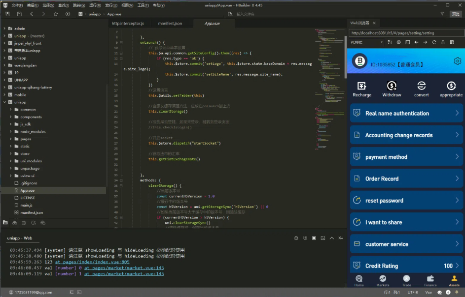Viewport: 465px width, 297px height.
Task: Open the 运行(R) menu
Action: (x=95, y=5)
